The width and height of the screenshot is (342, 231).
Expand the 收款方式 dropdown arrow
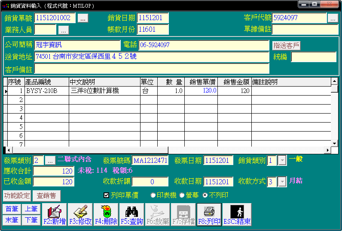tap(282, 182)
